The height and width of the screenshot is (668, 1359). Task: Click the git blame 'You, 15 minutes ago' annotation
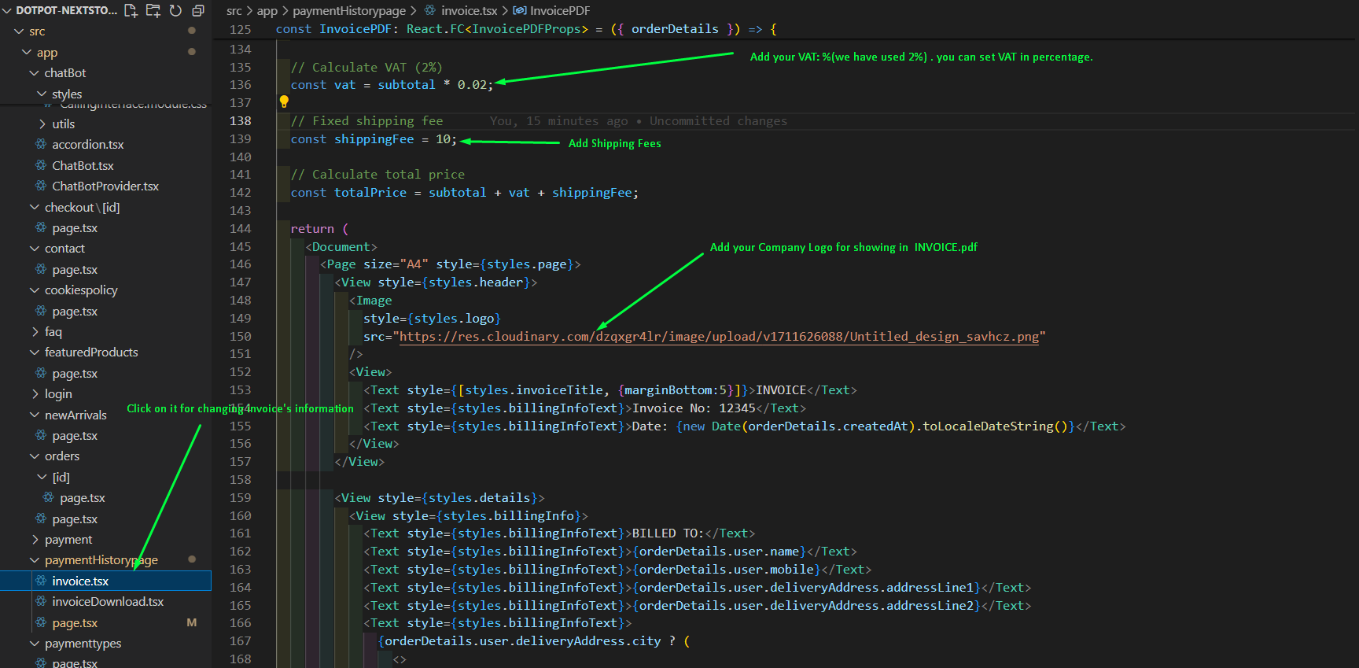(638, 120)
